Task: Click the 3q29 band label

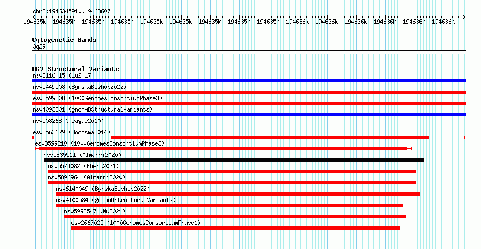Action: click(39, 46)
